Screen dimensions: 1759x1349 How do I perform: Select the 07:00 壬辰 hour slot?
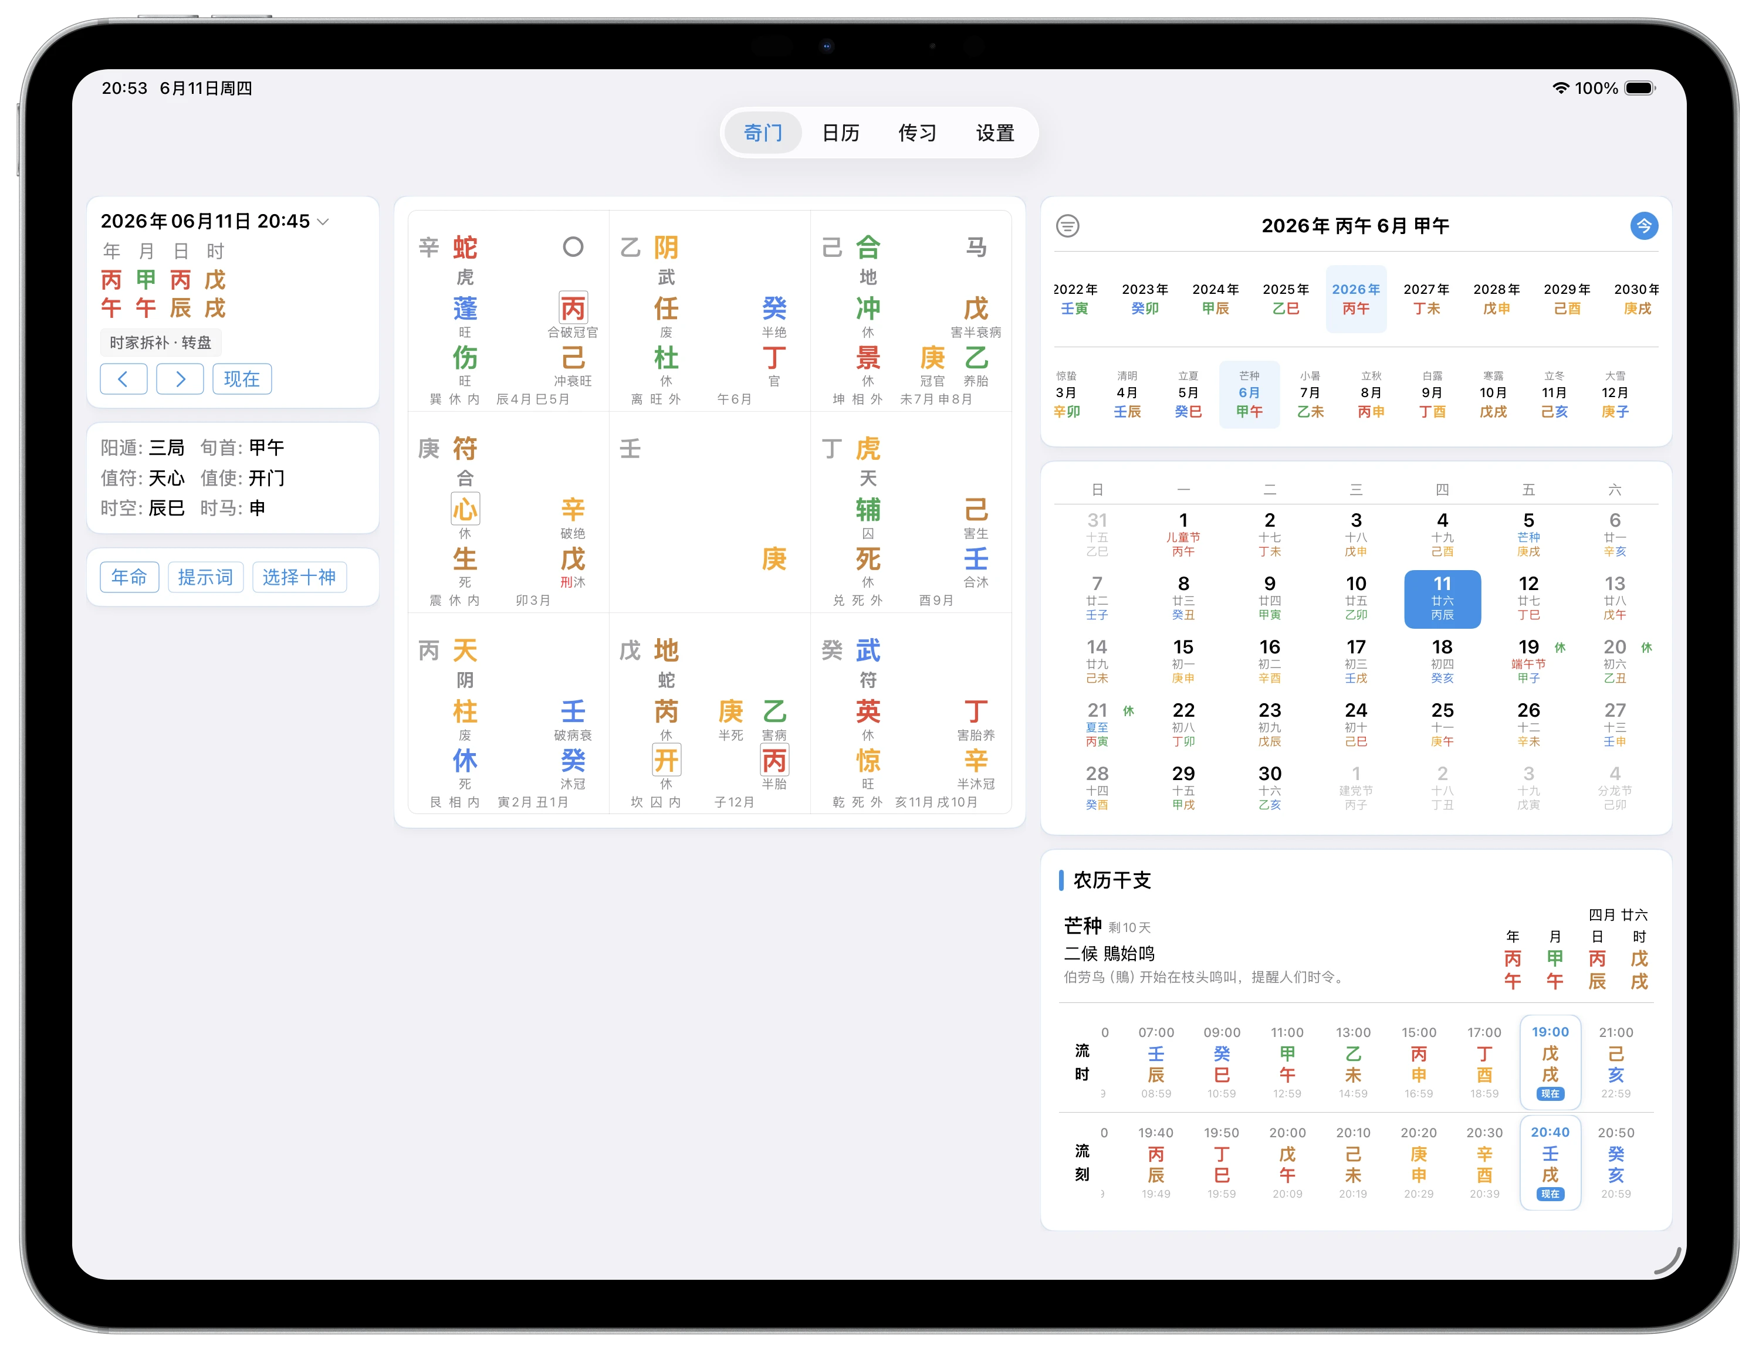pos(1156,1062)
